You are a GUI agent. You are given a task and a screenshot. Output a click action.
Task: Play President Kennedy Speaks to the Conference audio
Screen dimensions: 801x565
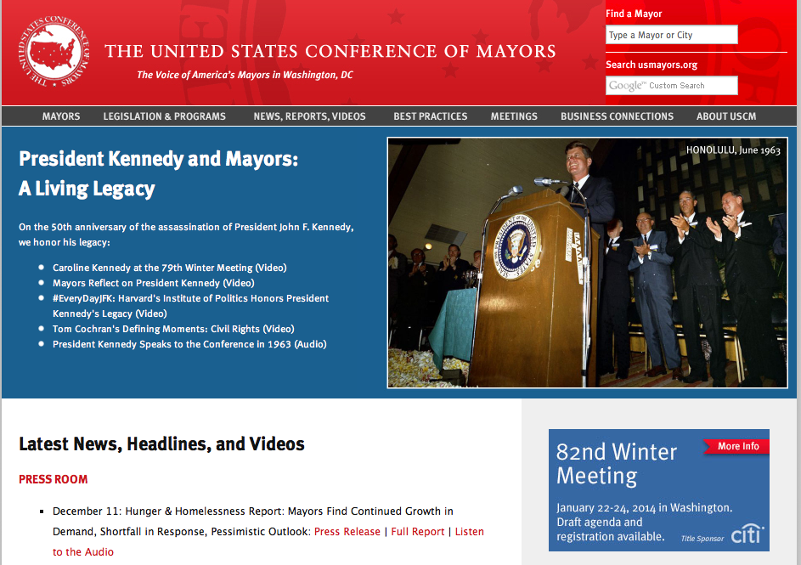click(189, 344)
